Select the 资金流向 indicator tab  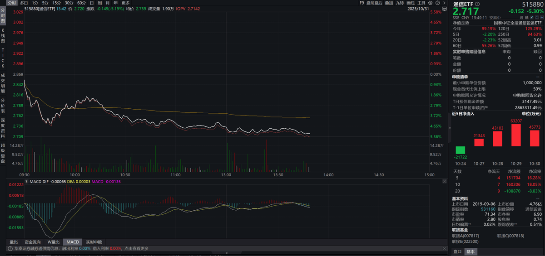(x=32, y=242)
